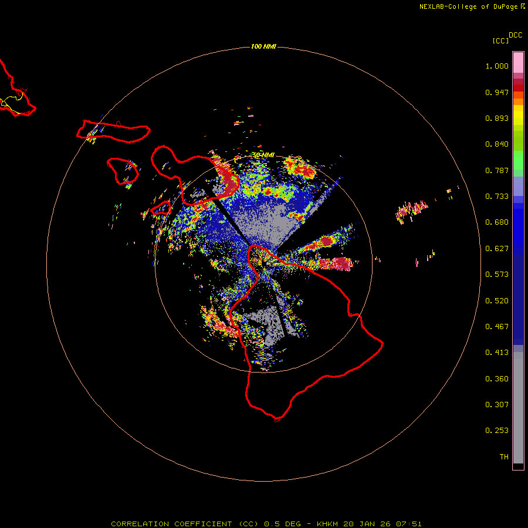
Task: Select the 0.787 color scale value
Action: pos(497,170)
